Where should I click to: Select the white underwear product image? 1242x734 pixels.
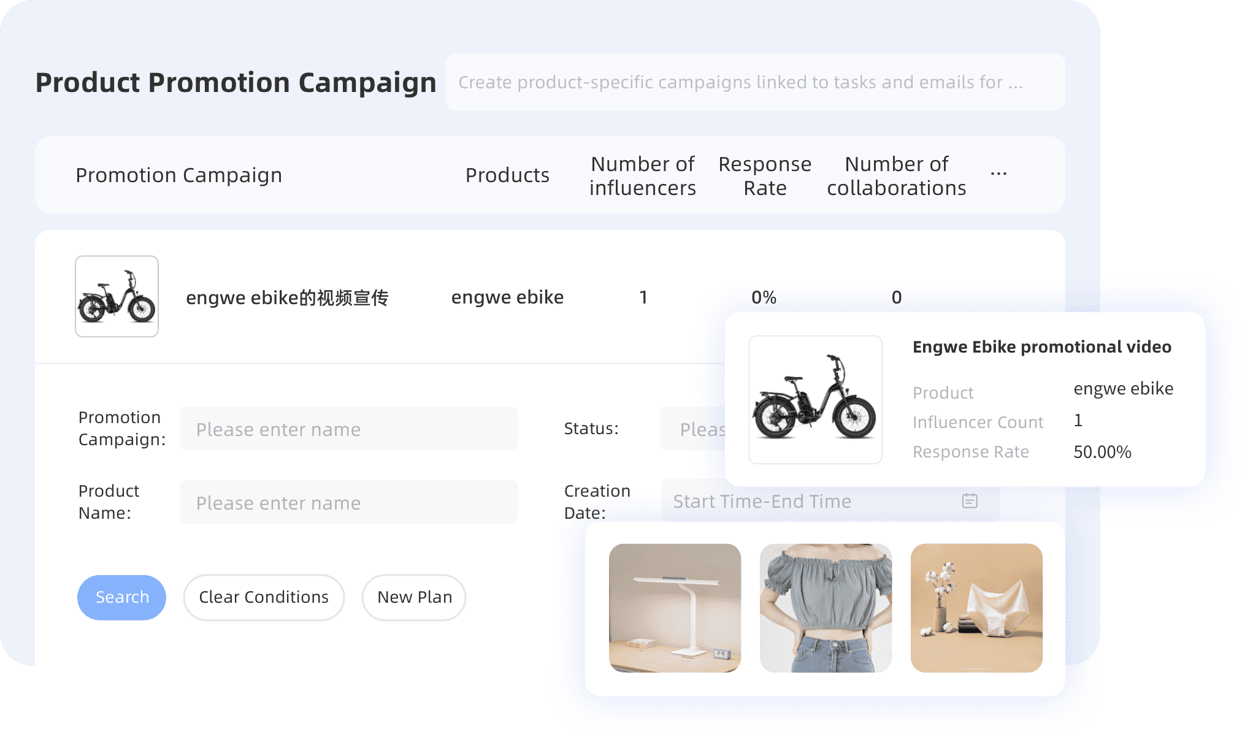976,608
